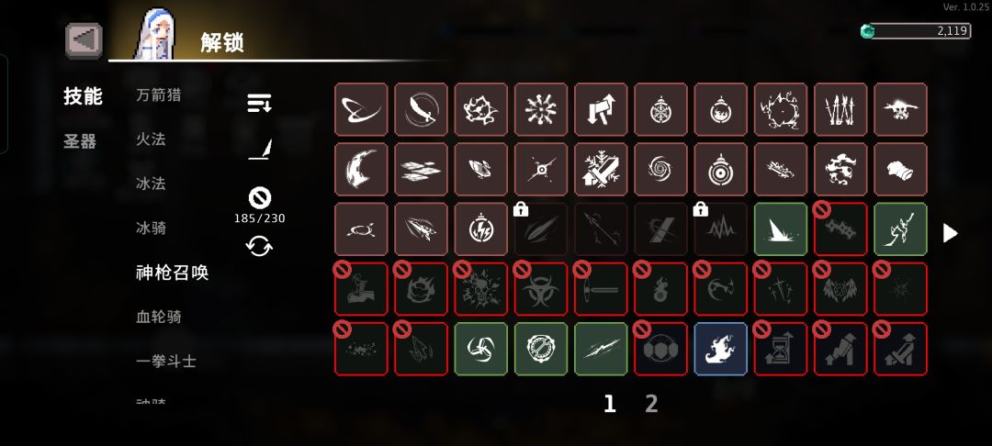
Task: Open the 圣器 tab
Action: coord(80,141)
